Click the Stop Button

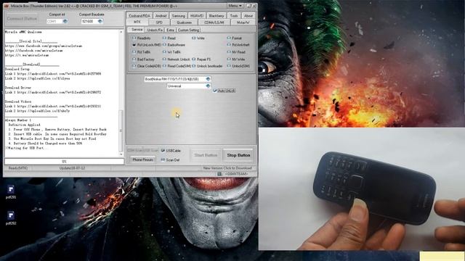pos(238,155)
